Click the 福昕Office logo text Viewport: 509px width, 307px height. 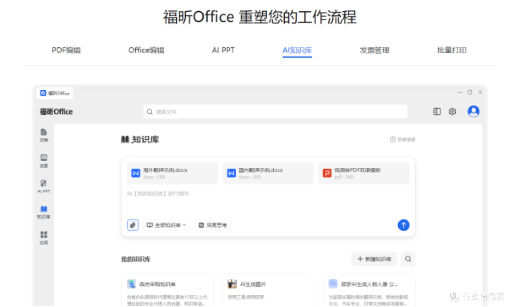(56, 112)
